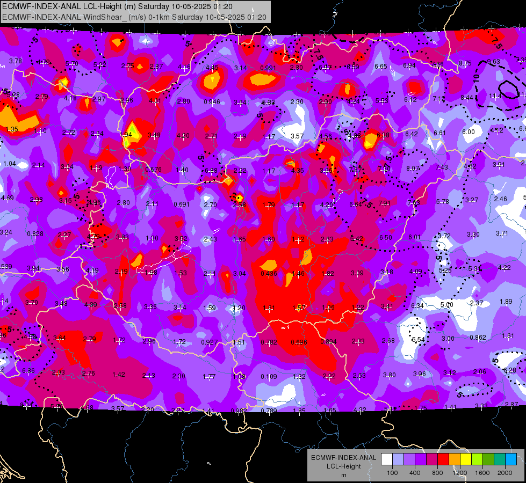Viewport: 526px width, 483px height.
Task: Click the WindShear 0-1km title line in the header
Action: coord(134,17)
